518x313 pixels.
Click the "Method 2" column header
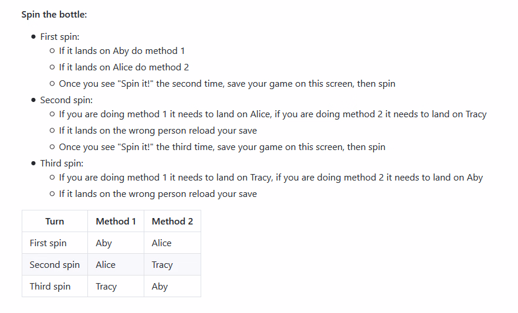pyautogui.click(x=172, y=221)
